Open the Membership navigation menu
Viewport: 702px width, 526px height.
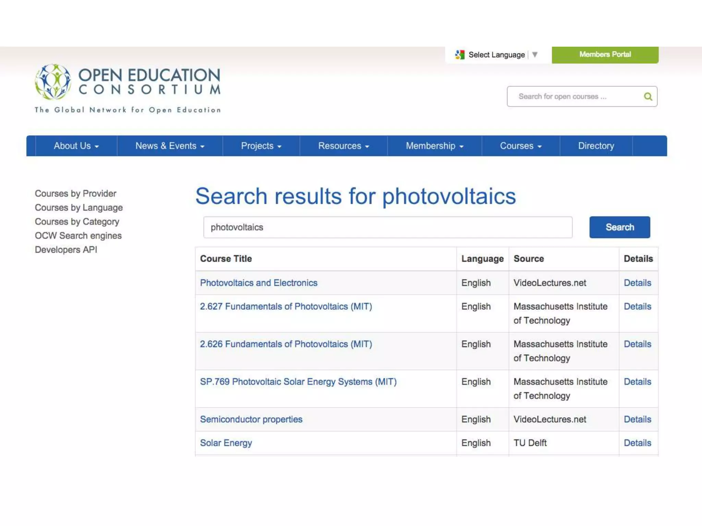(x=434, y=146)
